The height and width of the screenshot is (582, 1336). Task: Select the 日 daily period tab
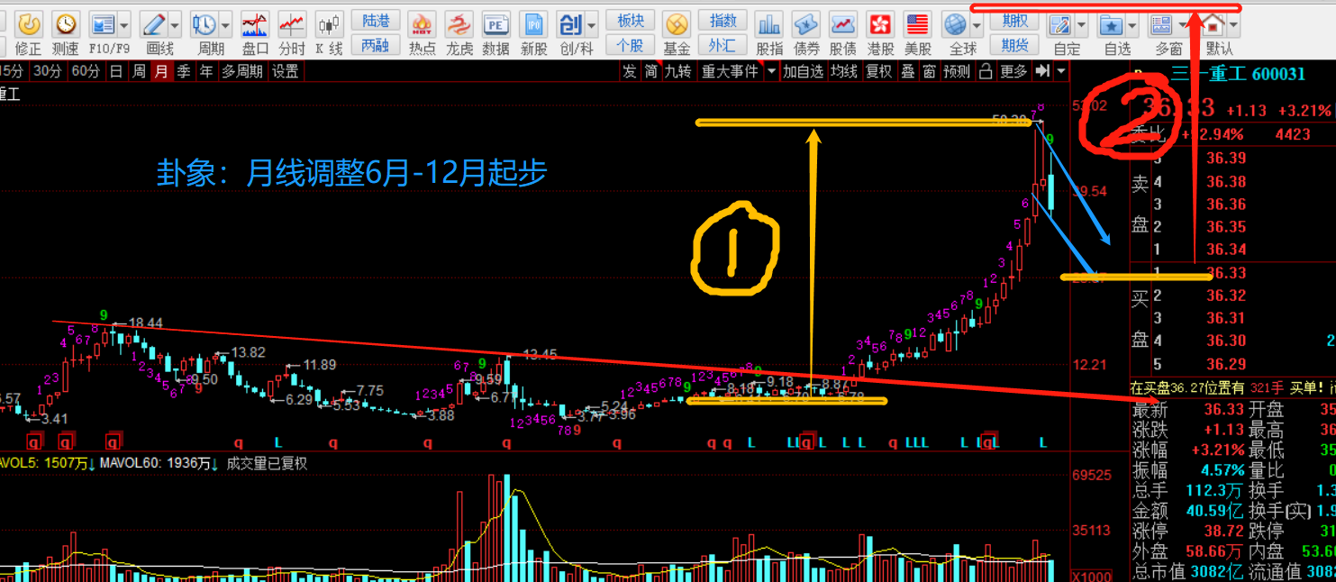pyautogui.click(x=116, y=71)
